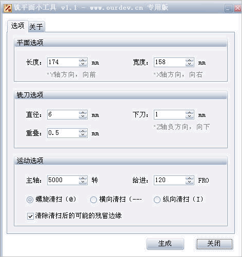Click the 铣刀选项 group header
Screen dimensions: 242x257
pos(120,95)
